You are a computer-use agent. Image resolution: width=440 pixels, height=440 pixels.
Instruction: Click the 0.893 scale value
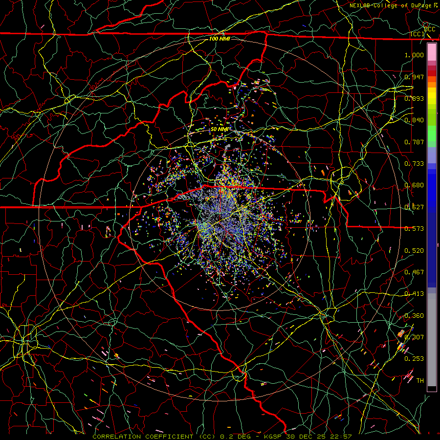414,98
